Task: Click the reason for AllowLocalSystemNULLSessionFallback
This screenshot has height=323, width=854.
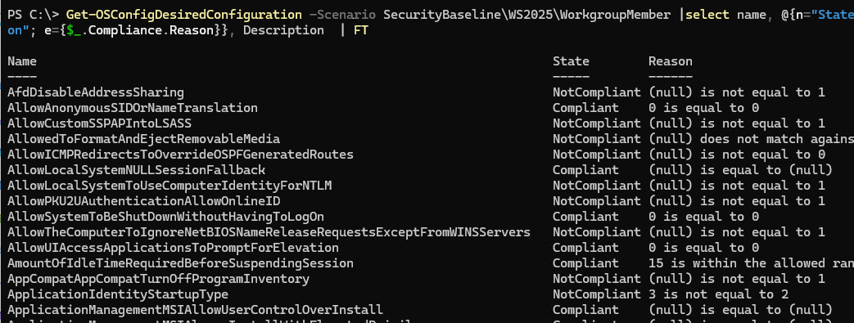Action: 741,170
